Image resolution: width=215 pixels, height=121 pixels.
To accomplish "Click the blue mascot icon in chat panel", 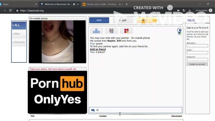I will (x=179, y=31).
